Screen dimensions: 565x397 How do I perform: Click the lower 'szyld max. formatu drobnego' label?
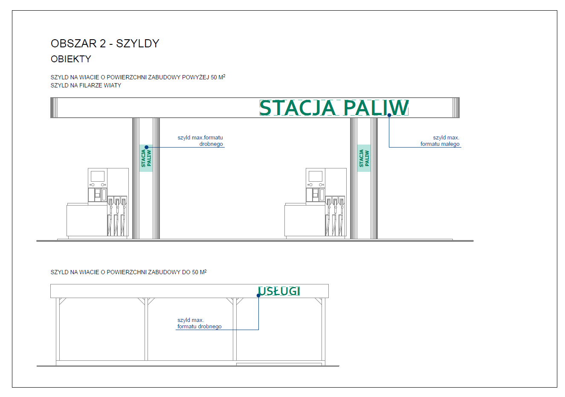tap(199, 323)
